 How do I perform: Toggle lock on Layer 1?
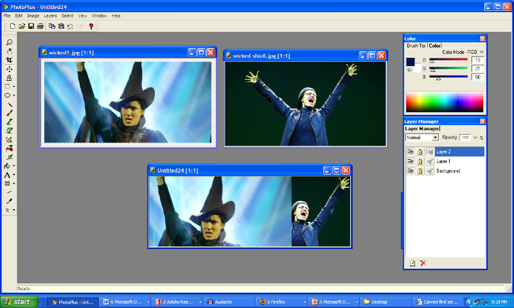tap(420, 161)
